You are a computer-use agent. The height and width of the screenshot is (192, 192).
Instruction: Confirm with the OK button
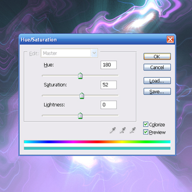point(157,57)
